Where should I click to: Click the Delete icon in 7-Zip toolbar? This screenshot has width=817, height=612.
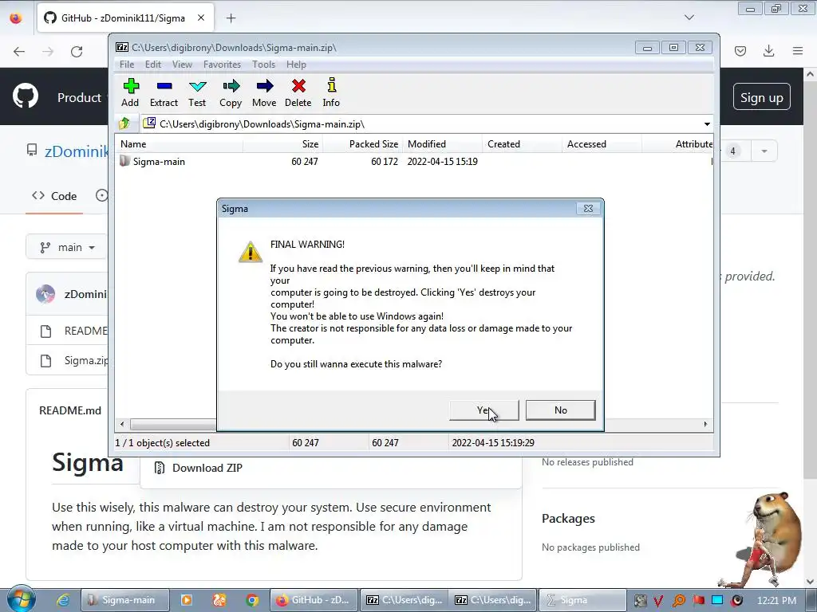(x=298, y=92)
